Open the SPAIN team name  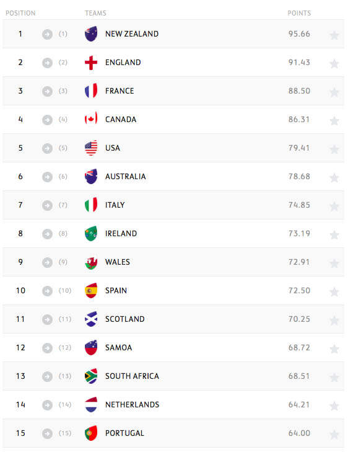click(x=116, y=291)
